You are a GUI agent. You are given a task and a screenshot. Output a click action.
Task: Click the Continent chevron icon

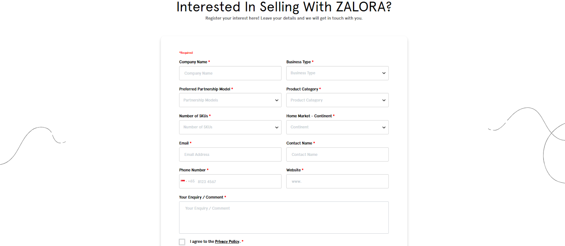383,127
